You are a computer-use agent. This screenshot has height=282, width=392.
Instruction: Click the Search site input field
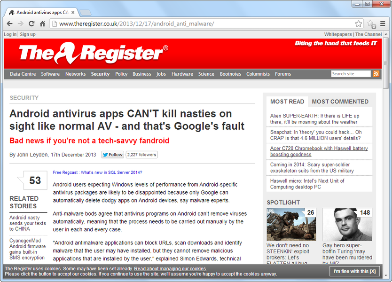[x=351, y=74]
